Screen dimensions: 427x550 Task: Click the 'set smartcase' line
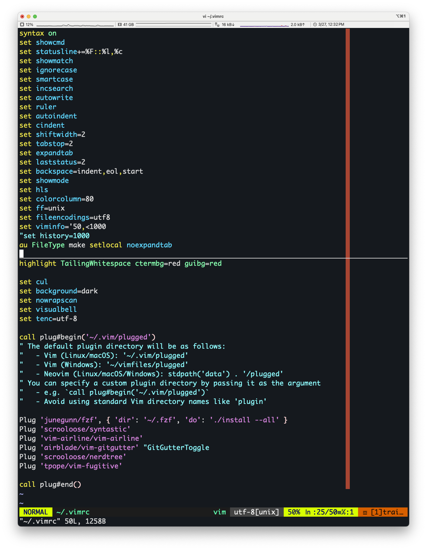(46, 79)
